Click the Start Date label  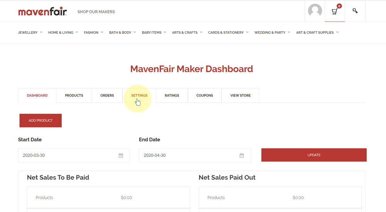pos(30,140)
